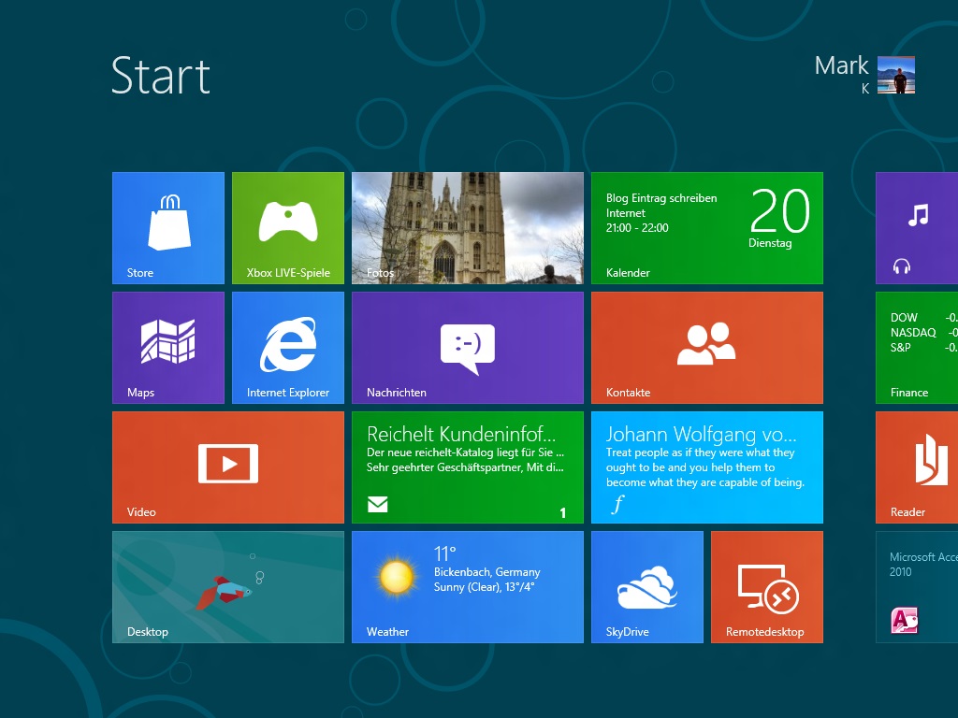The image size is (958, 718).
Task: Open the Nachrichten messaging tile
Action: tap(468, 348)
